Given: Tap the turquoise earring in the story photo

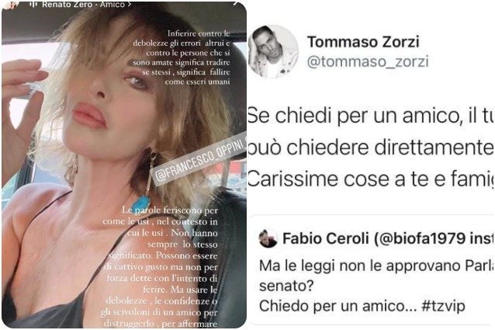Looking at the screenshot, I should point(140,204).
